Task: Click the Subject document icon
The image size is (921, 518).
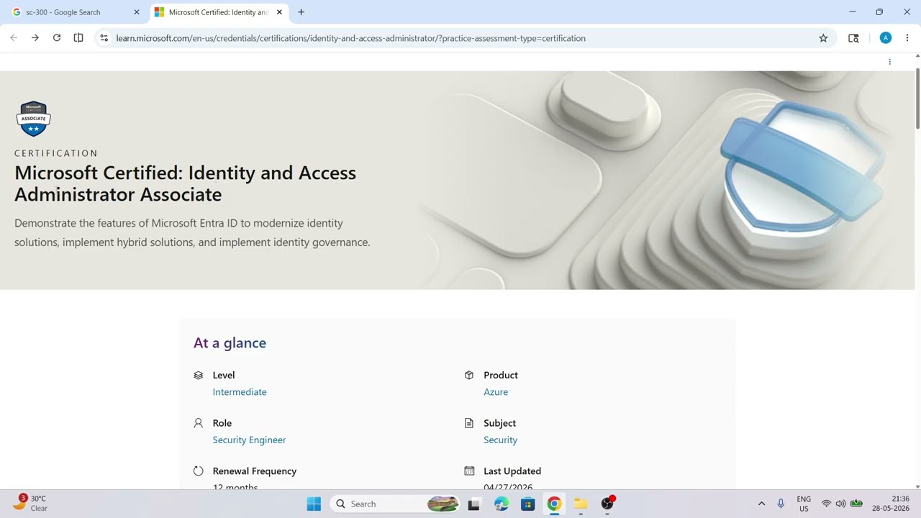Action: point(469,423)
